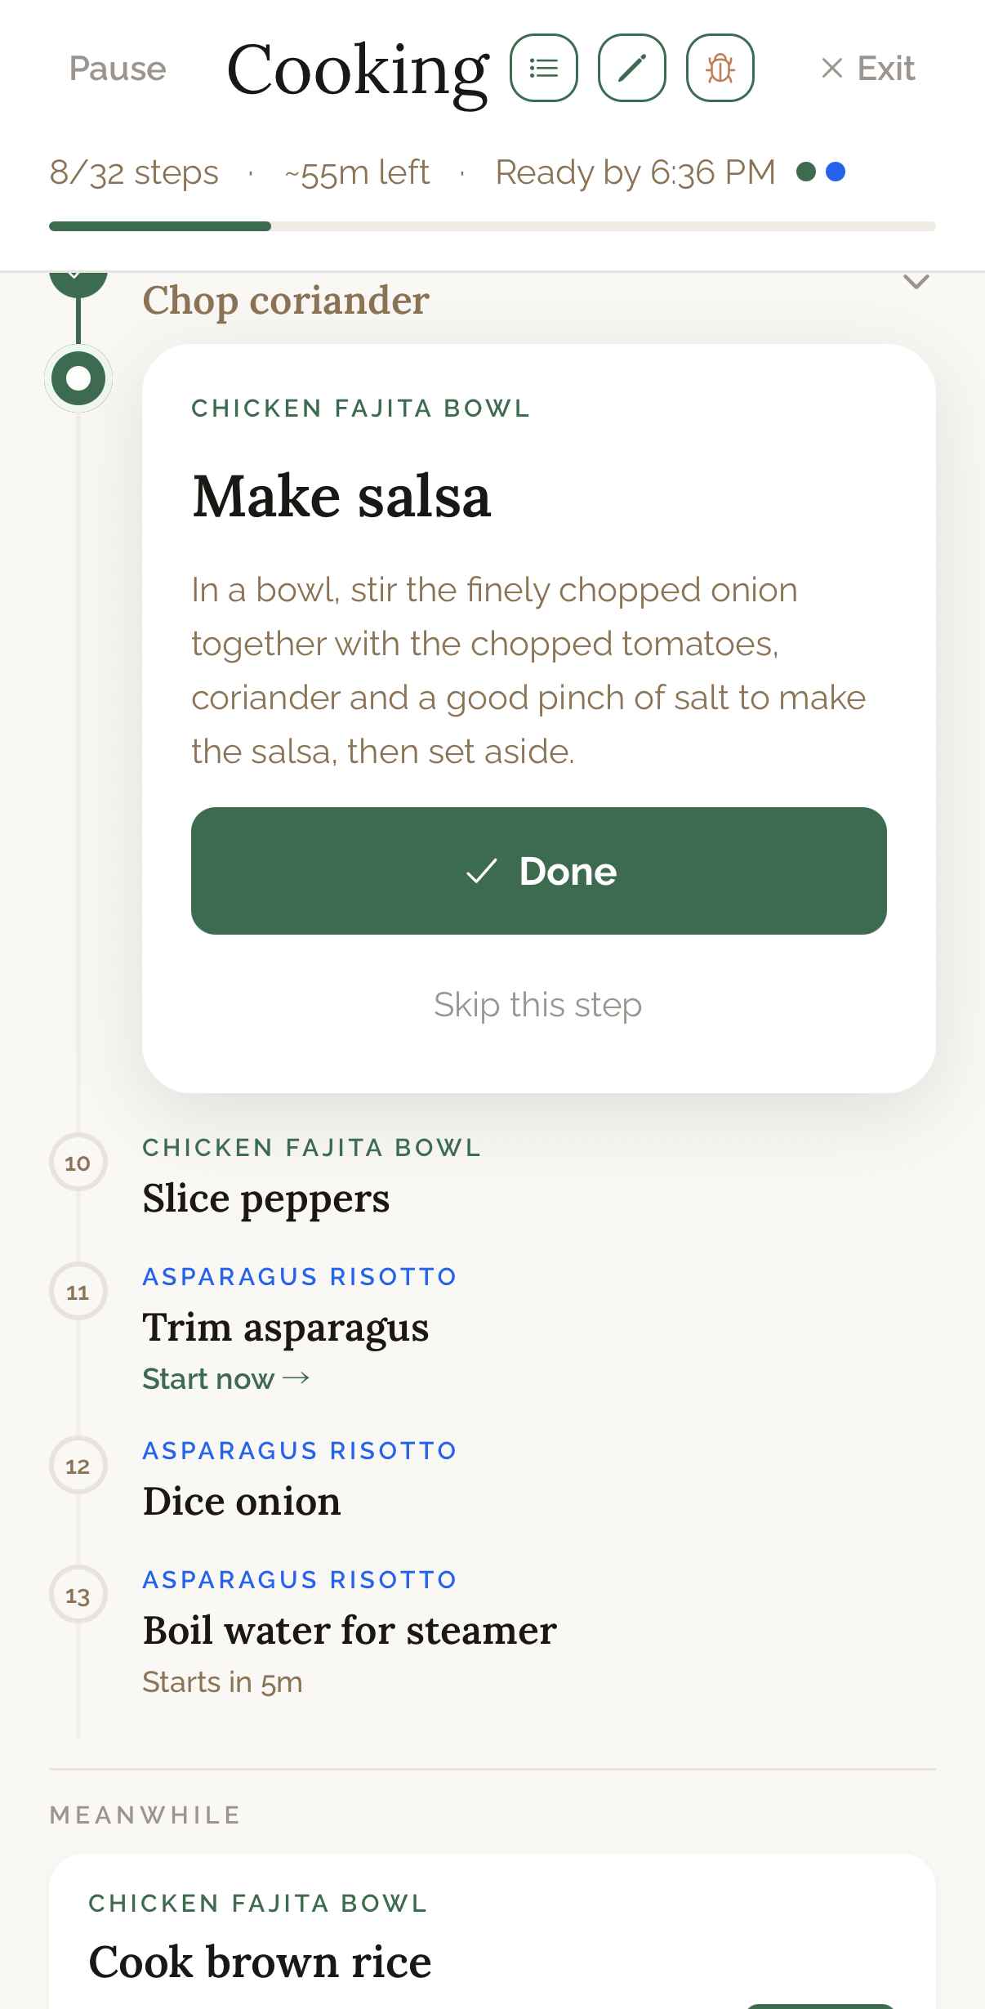Click the step 12 number circle
985x2009 pixels.
pyautogui.click(x=78, y=1466)
